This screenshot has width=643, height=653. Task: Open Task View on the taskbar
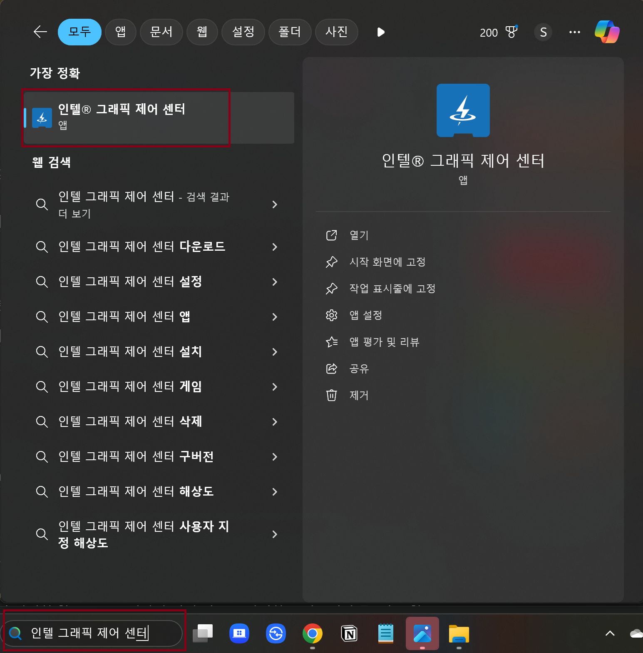(203, 633)
